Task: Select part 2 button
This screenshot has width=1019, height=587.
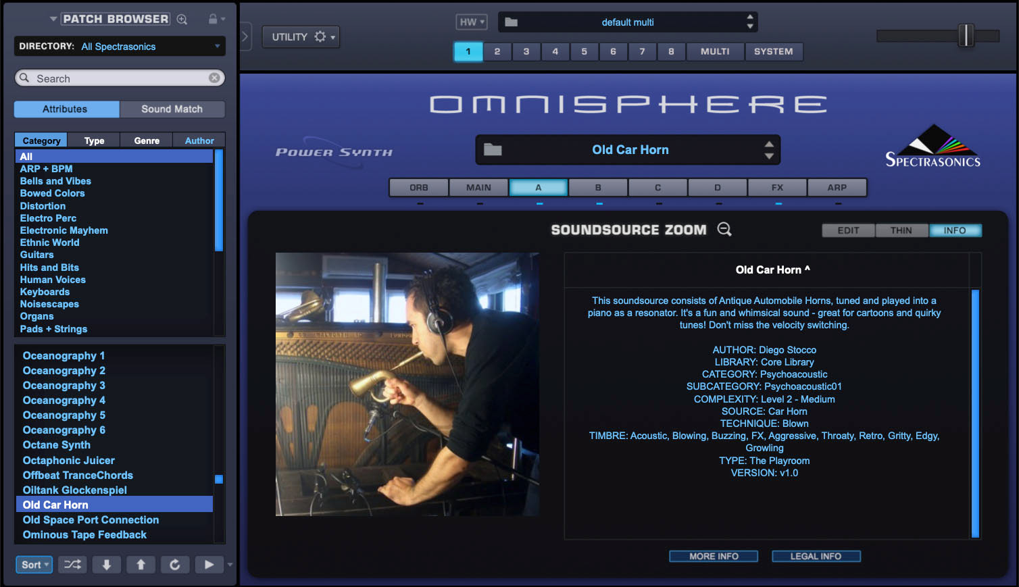Action: tap(497, 51)
